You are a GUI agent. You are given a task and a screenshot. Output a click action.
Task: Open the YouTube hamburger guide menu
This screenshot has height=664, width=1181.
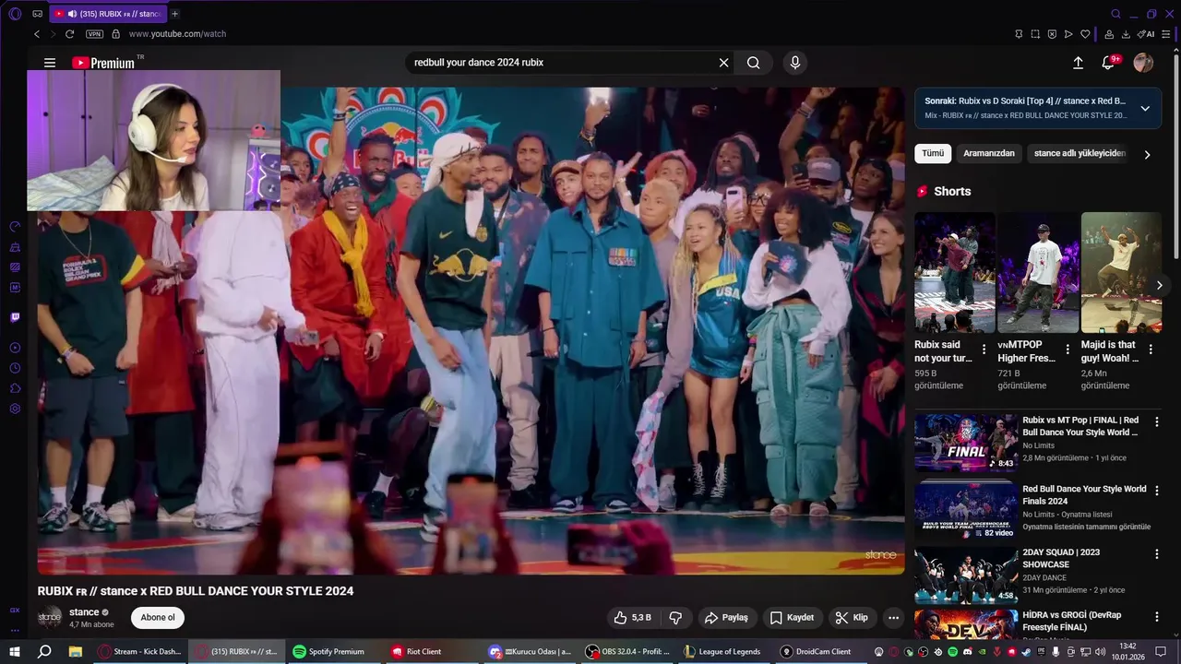click(50, 63)
